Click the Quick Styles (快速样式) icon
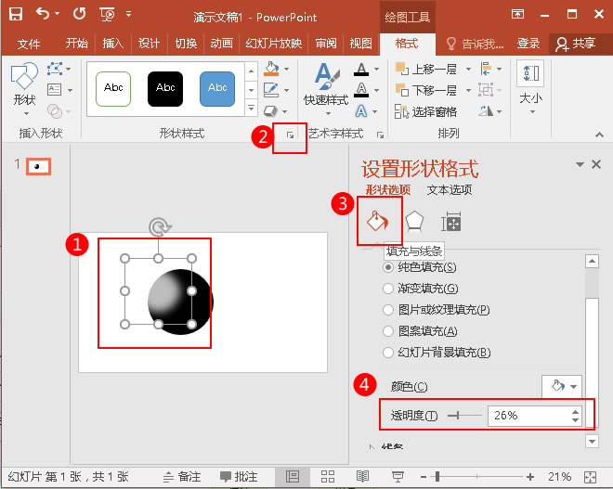Screen dimensions: 613x489 pos(325,84)
